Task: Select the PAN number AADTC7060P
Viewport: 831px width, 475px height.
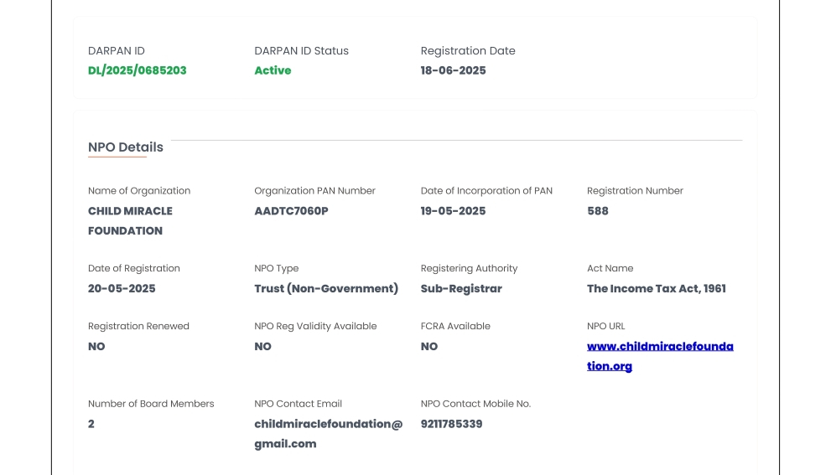Action: pyautogui.click(x=291, y=211)
